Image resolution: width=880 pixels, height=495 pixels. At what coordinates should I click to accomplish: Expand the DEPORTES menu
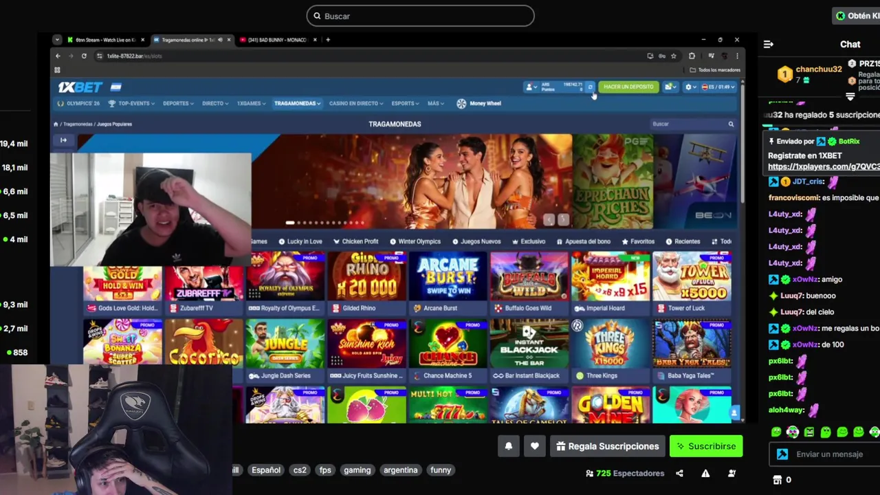pyautogui.click(x=178, y=103)
